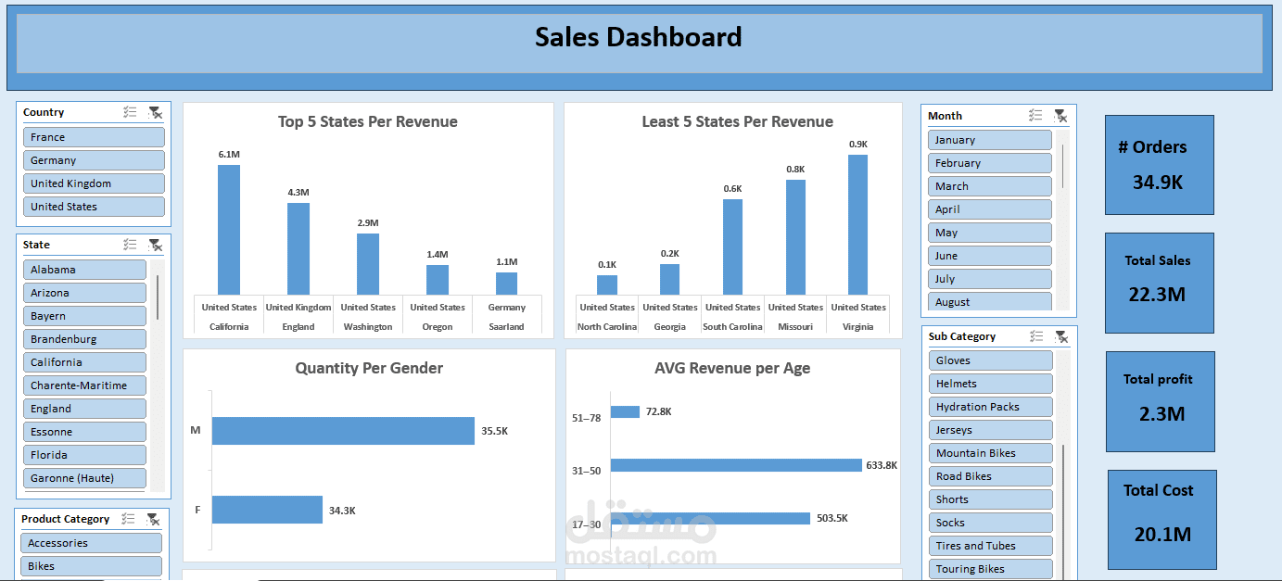1282x581 pixels.
Task: Select United States in the Country slicer
Action: coord(94,206)
